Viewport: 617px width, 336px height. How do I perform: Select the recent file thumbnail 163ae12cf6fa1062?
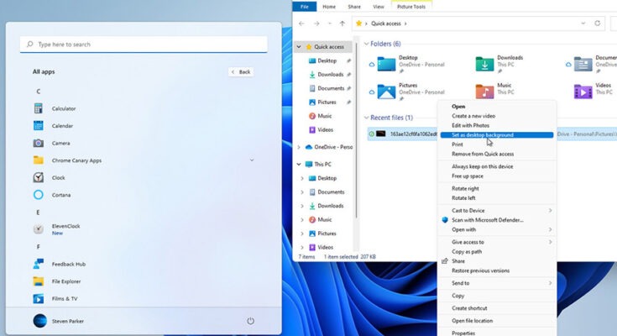click(381, 134)
